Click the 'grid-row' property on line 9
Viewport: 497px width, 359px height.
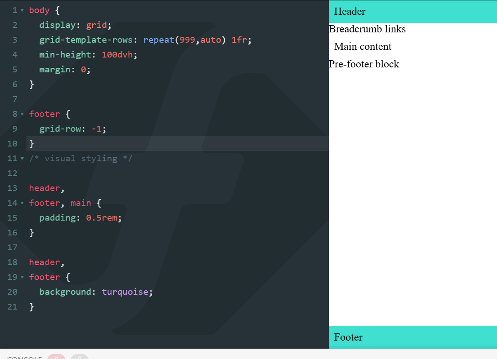(60, 129)
